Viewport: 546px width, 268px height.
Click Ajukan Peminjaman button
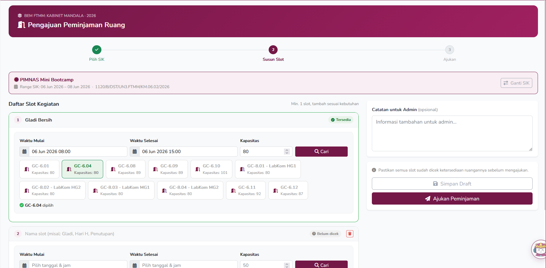point(452,199)
